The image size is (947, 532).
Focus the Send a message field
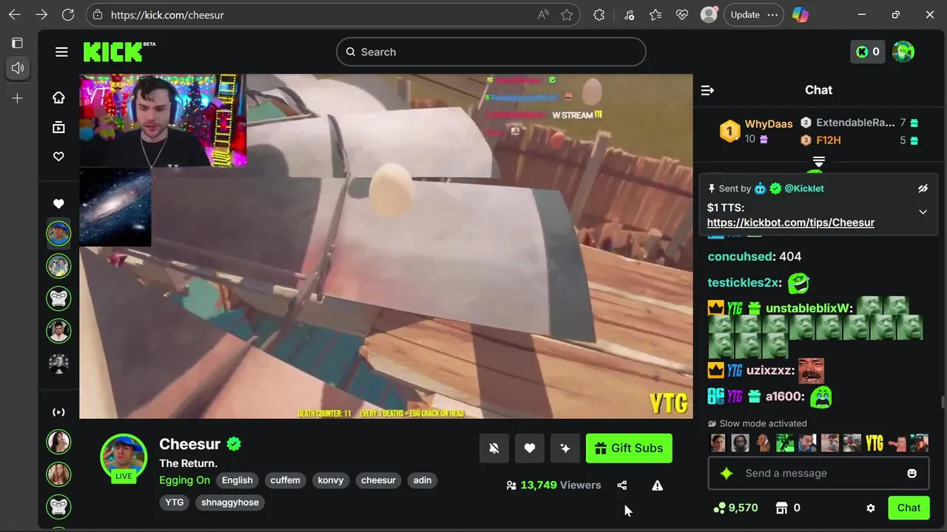click(818, 473)
